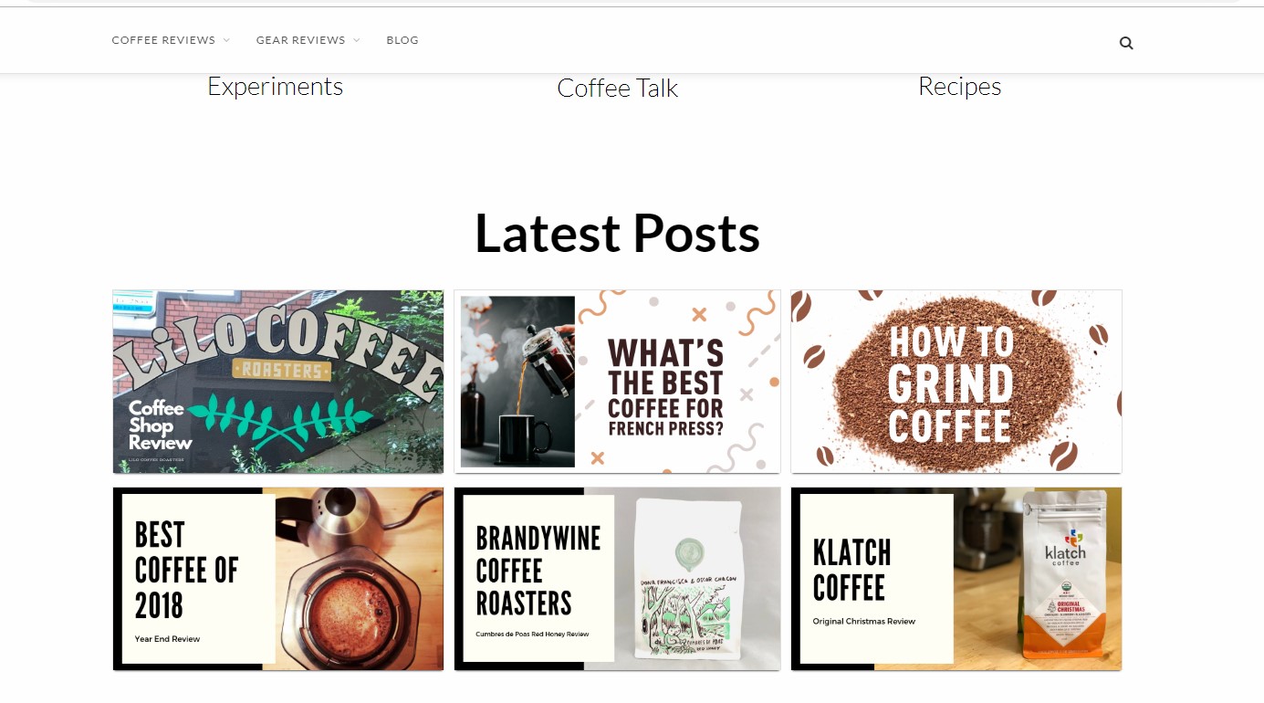1264x703 pixels.
Task: Open the Best Coffee for French Press post
Action: click(617, 382)
